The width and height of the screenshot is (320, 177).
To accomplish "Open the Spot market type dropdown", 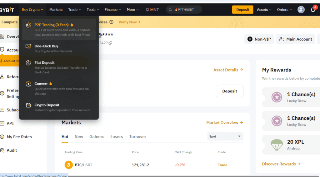I will pyautogui.click(x=225, y=136).
